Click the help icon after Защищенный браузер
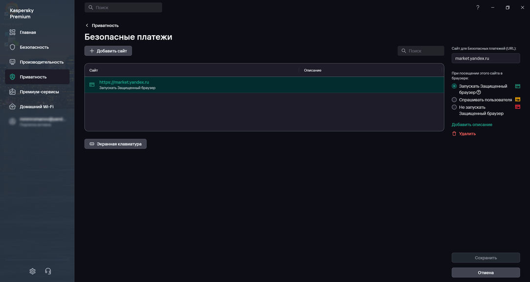The width and height of the screenshot is (530, 282). click(479, 92)
